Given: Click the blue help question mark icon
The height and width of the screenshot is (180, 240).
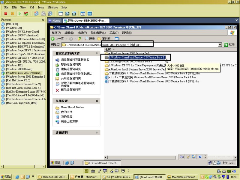Looking at the screenshot, I should (x=200, y=157).
